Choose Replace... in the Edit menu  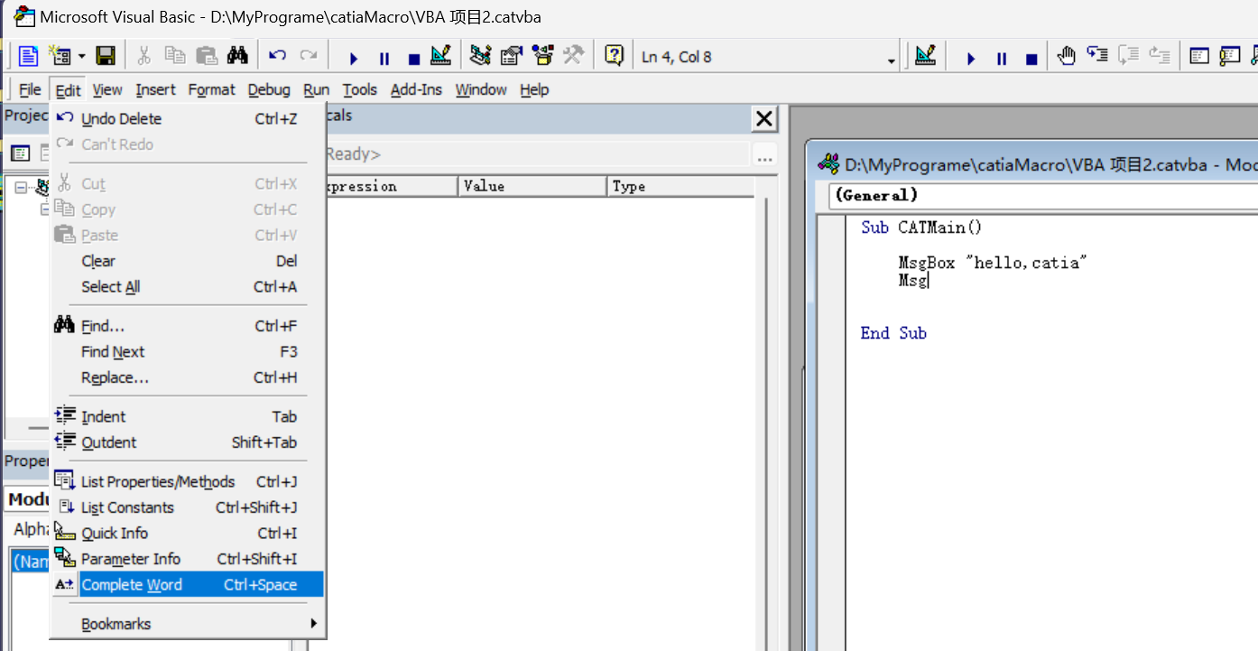coord(188,377)
